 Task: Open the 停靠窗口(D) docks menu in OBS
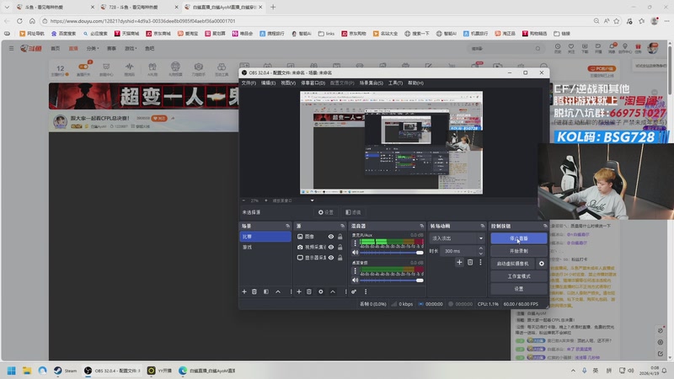(x=313, y=83)
